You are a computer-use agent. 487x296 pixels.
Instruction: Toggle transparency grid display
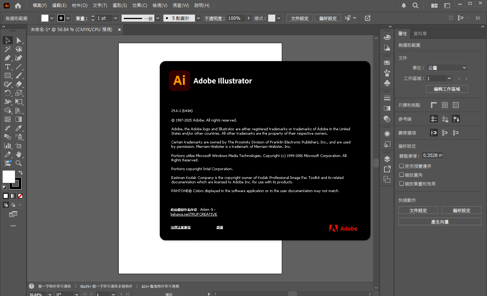coord(456,105)
